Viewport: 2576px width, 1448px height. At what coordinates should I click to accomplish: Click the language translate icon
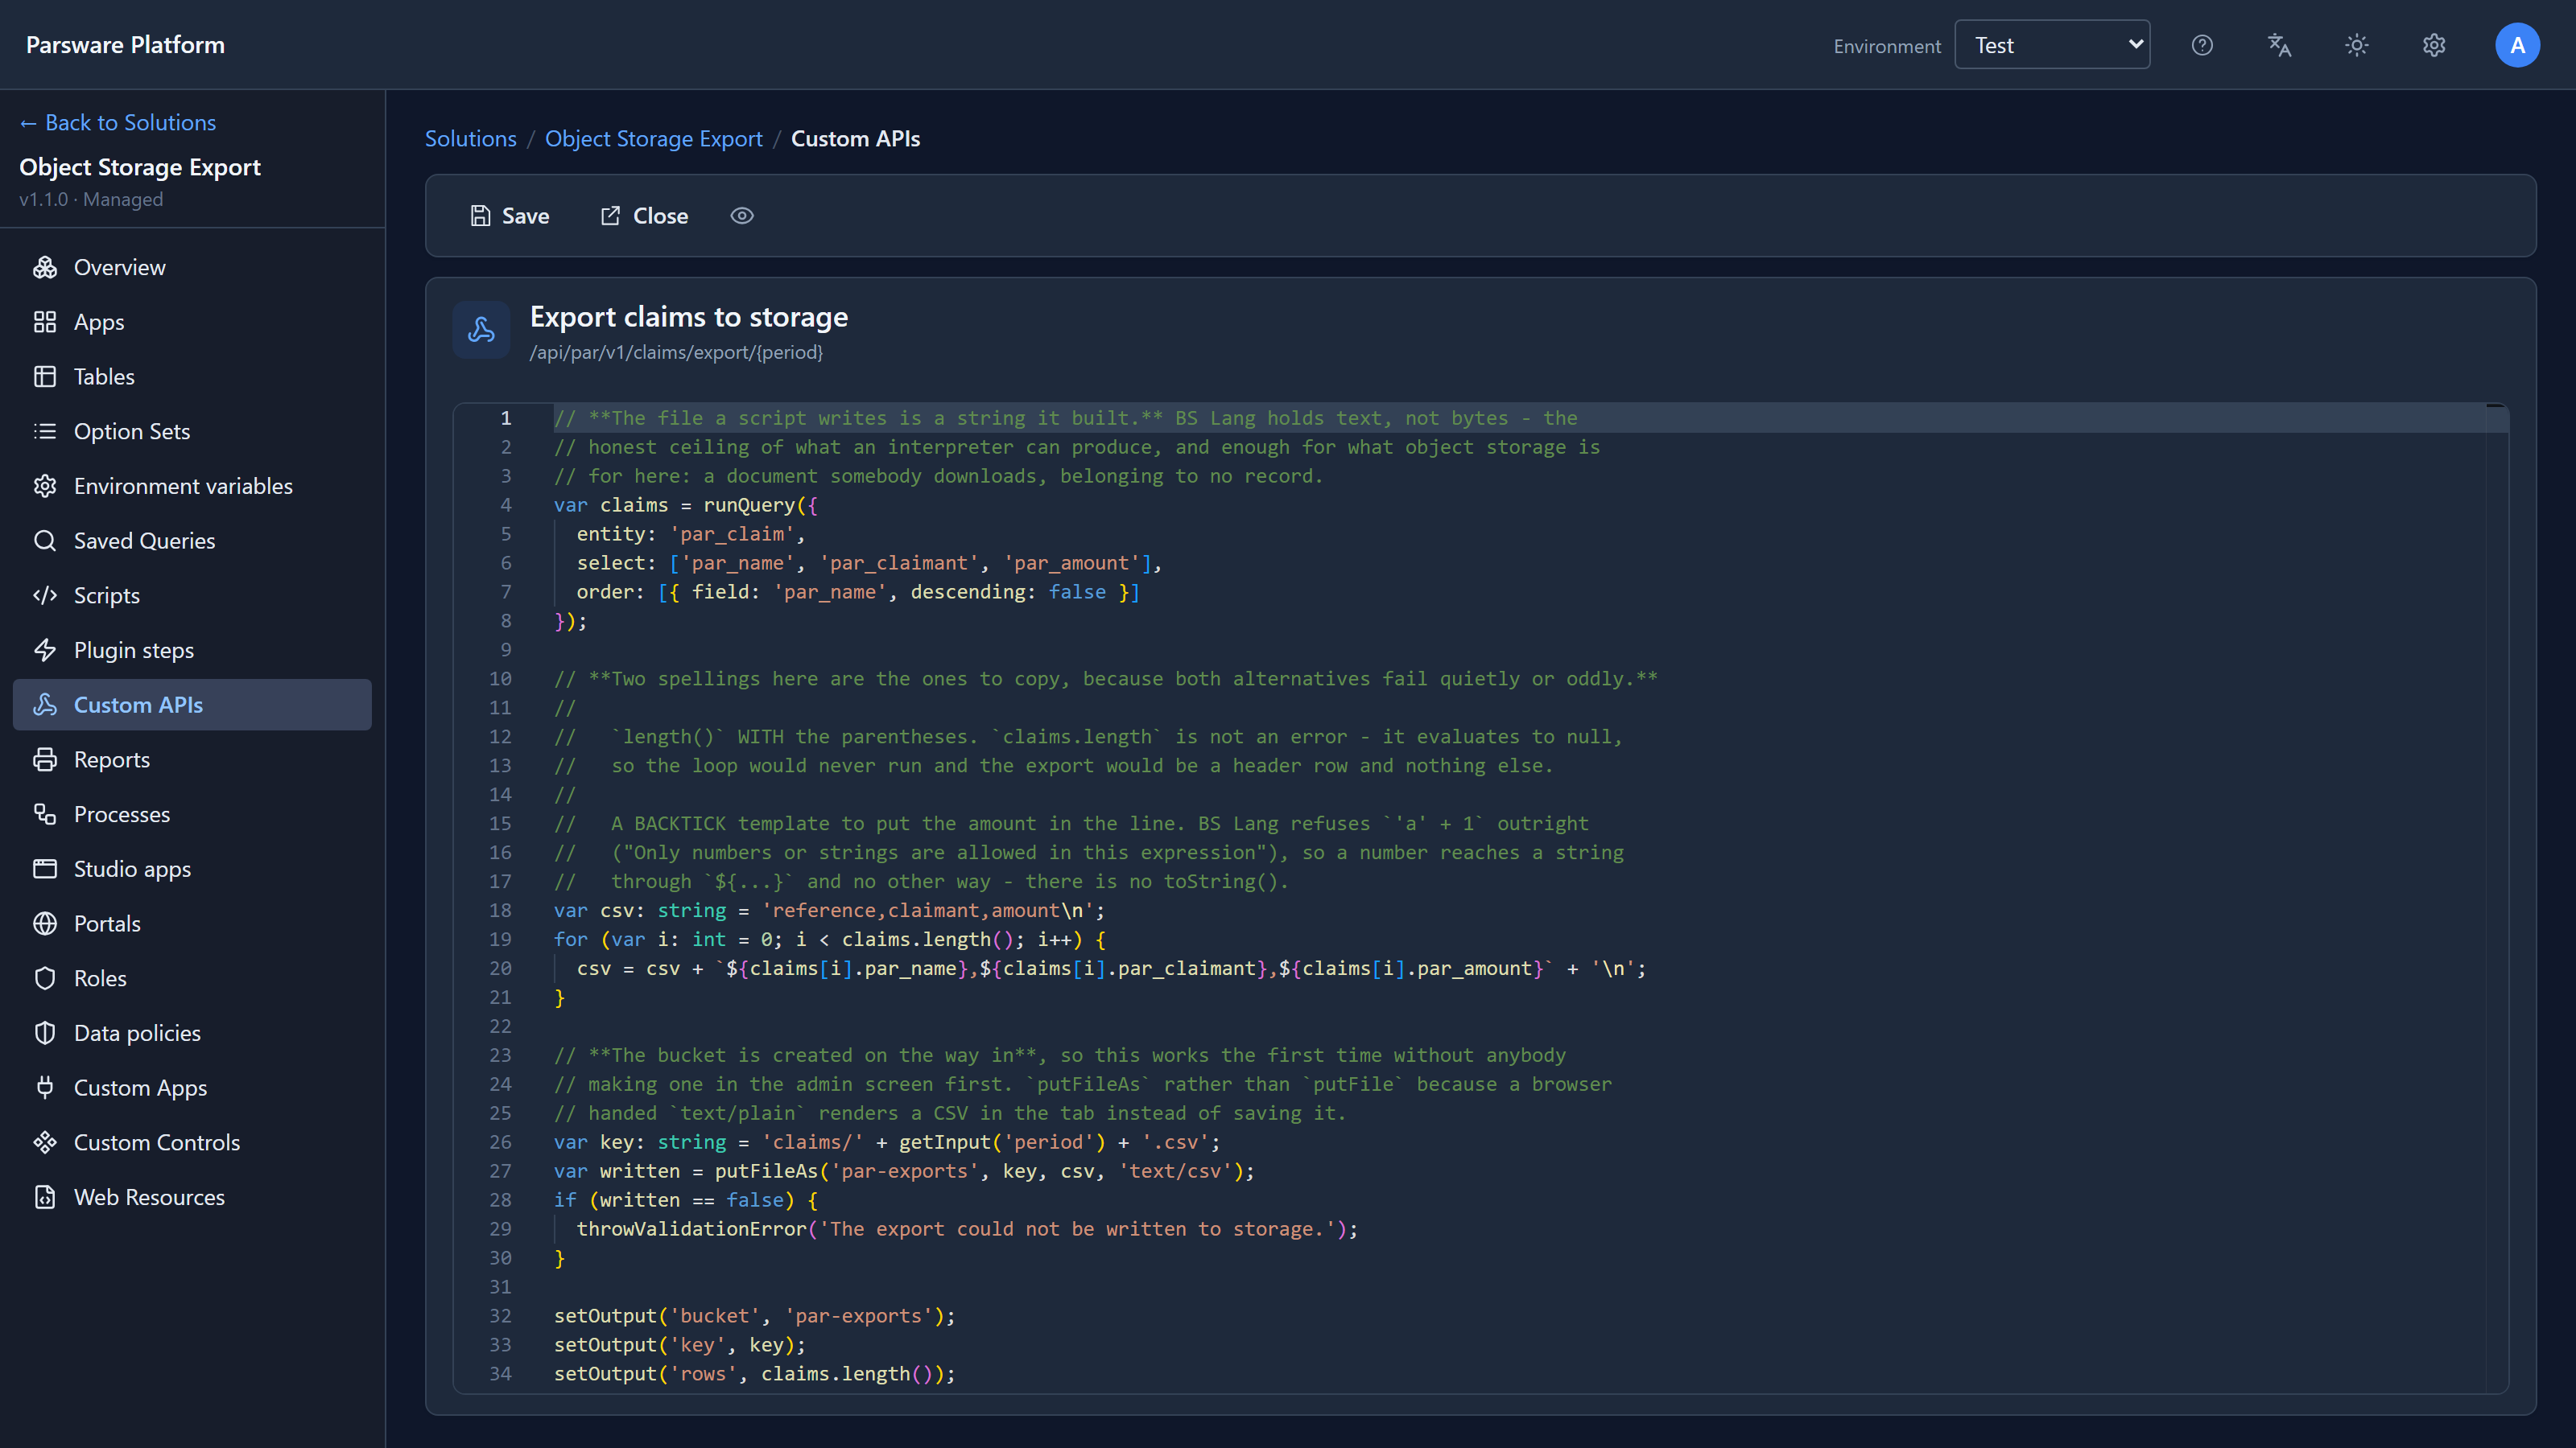coord(2279,45)
